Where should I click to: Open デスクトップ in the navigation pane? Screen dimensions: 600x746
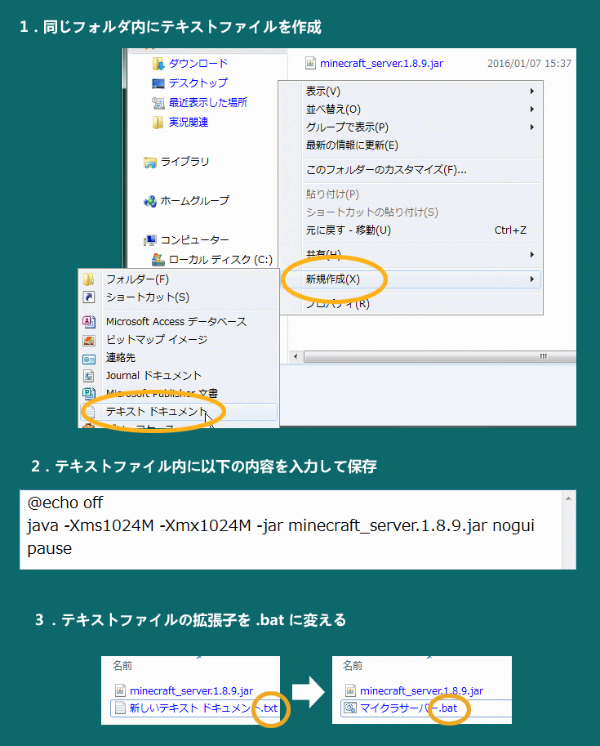click(x=198, y=83)
